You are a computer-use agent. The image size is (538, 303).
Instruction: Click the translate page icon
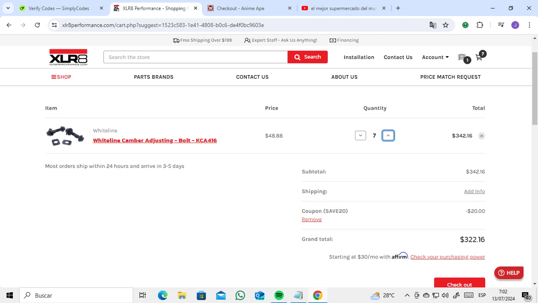click(x=433, y=25)
